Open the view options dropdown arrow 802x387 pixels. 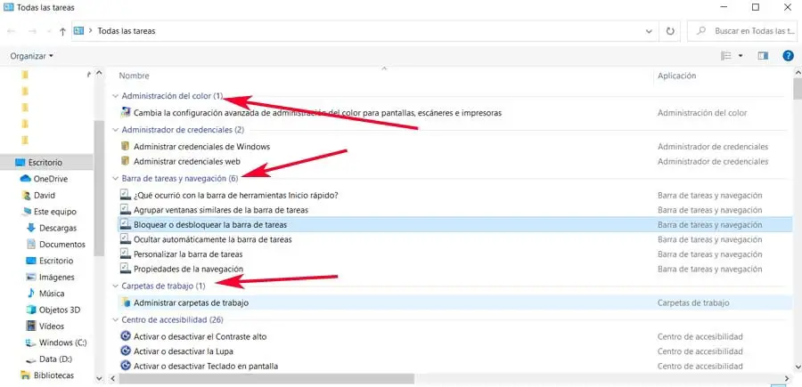pos(741,56)
